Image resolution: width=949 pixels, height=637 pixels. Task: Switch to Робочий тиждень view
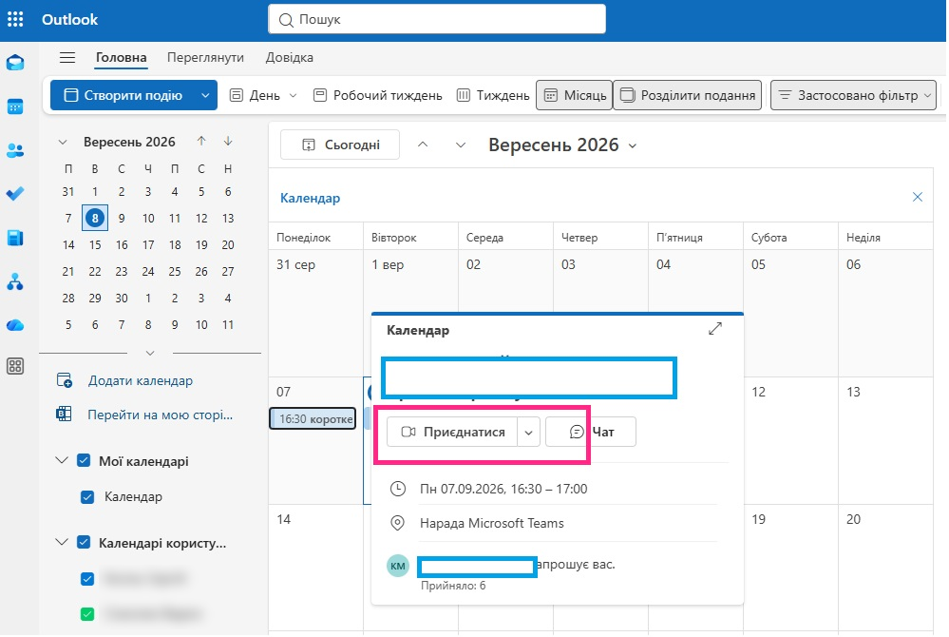click(x=378, y=95)
